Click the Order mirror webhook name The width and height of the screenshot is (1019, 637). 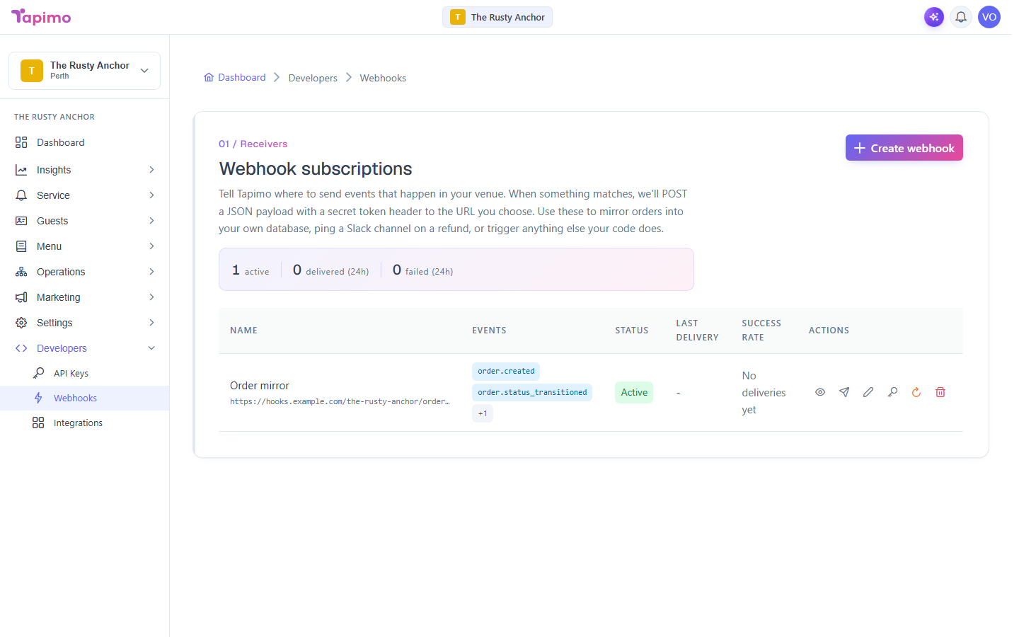tap(260, 386)
